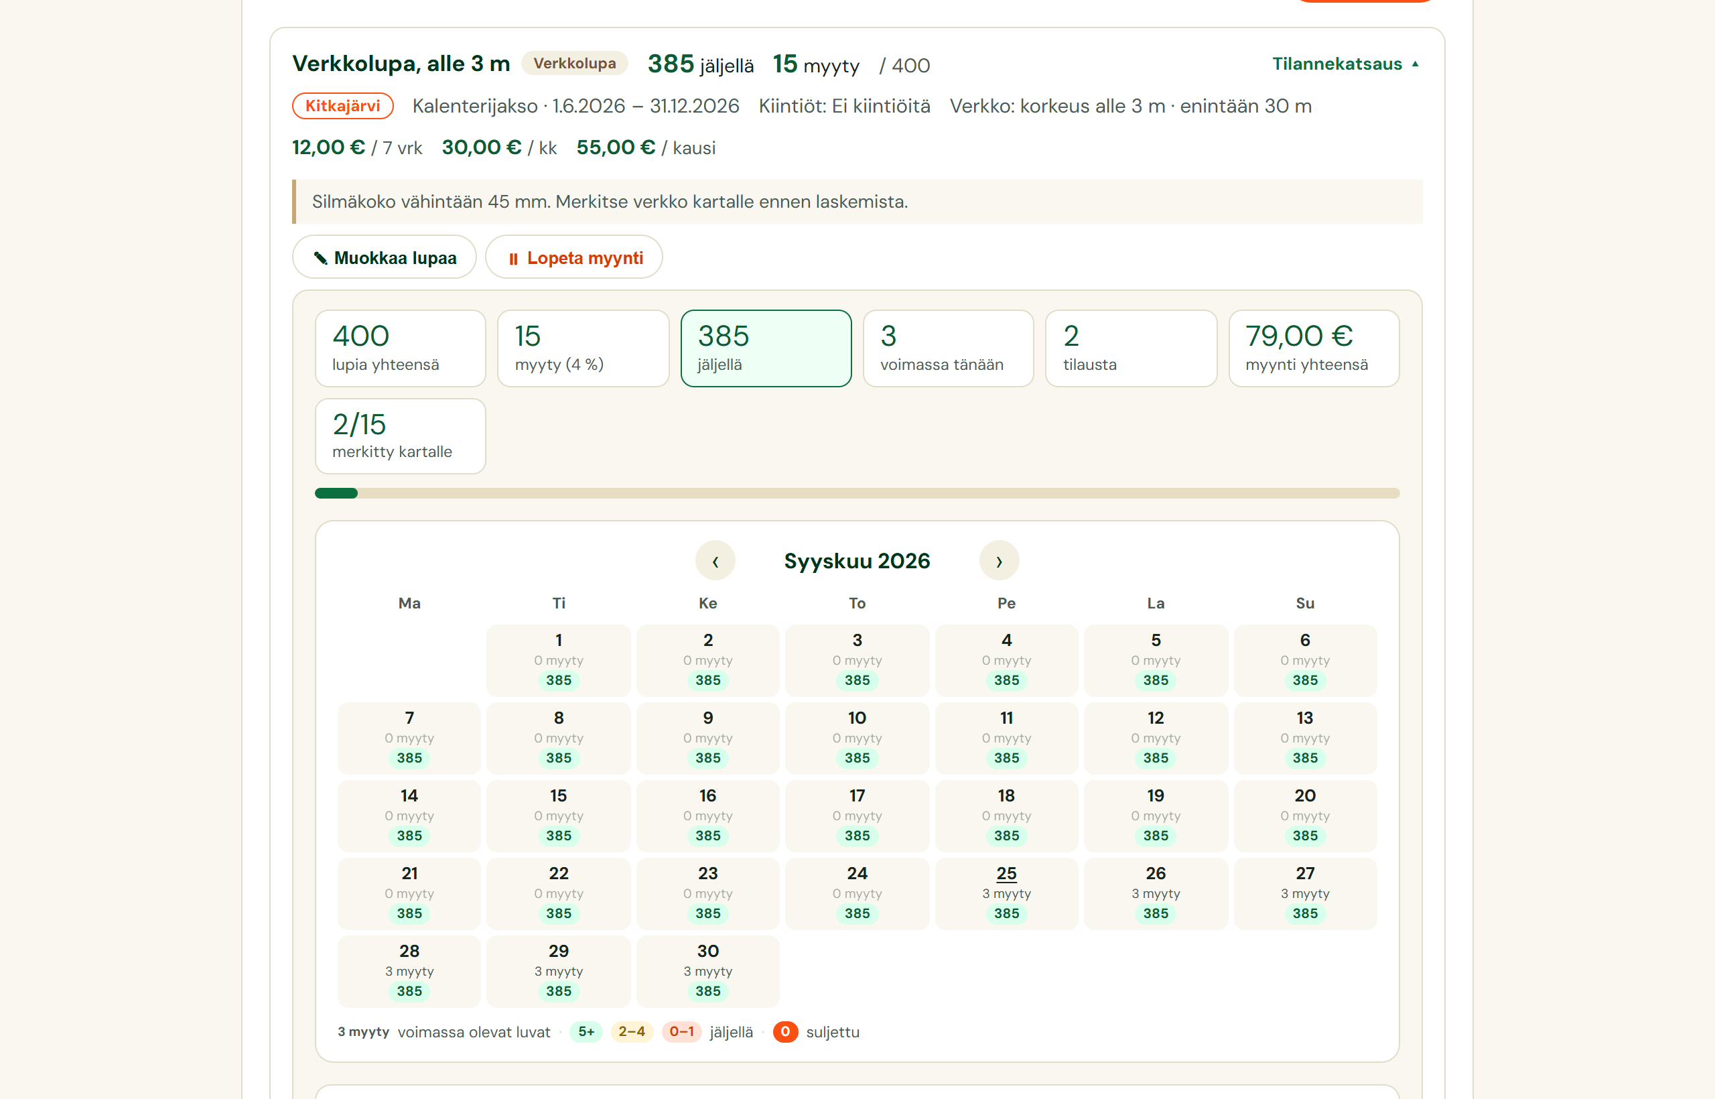Click the 385 badge on day 17
This screenshot has height=1099, width=1715.
coord(857,836)
